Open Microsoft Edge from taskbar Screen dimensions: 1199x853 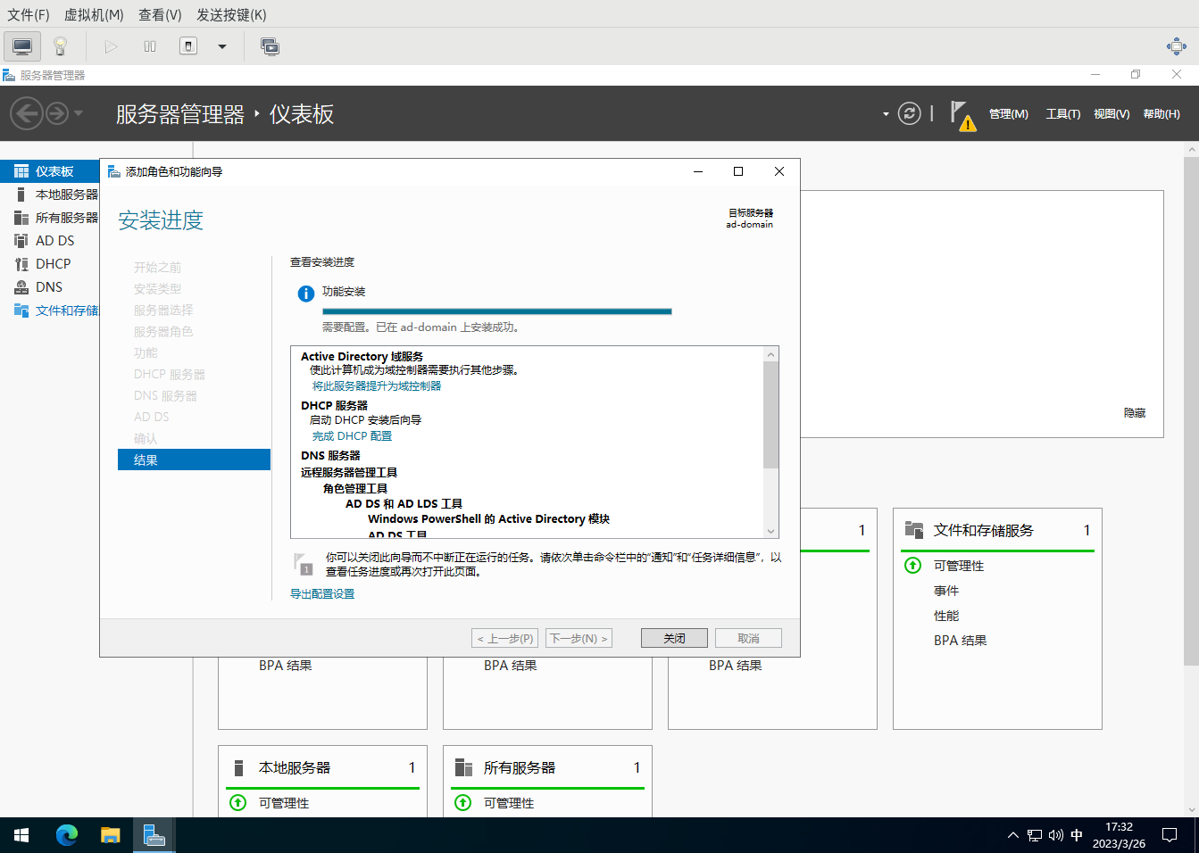point(66,835)
